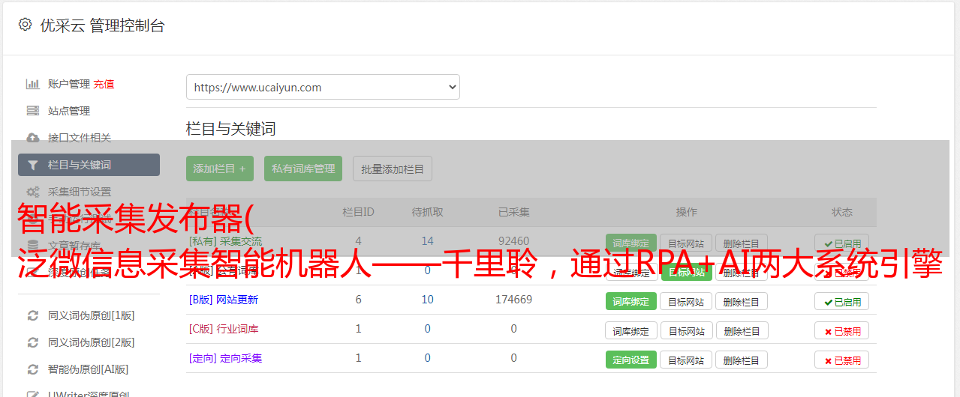The image size is (960, 397).
Task: Click the 已采集 column header
Action: pos(514,212)
